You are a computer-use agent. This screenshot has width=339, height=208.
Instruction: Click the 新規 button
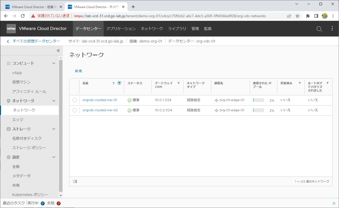point(78,71)
